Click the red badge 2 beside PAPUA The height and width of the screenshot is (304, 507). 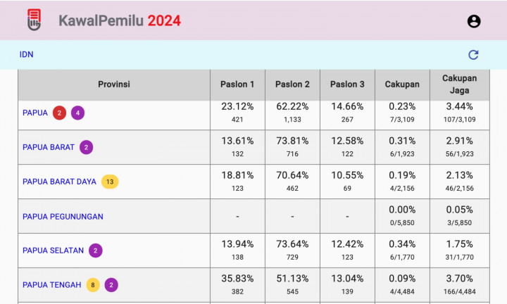(x=60, y=113)
